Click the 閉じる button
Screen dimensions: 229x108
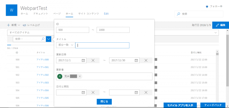point(104,101)
